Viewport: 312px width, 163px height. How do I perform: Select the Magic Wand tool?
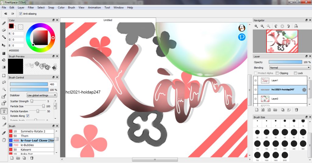pyautogui.click(x=4, y=89)
